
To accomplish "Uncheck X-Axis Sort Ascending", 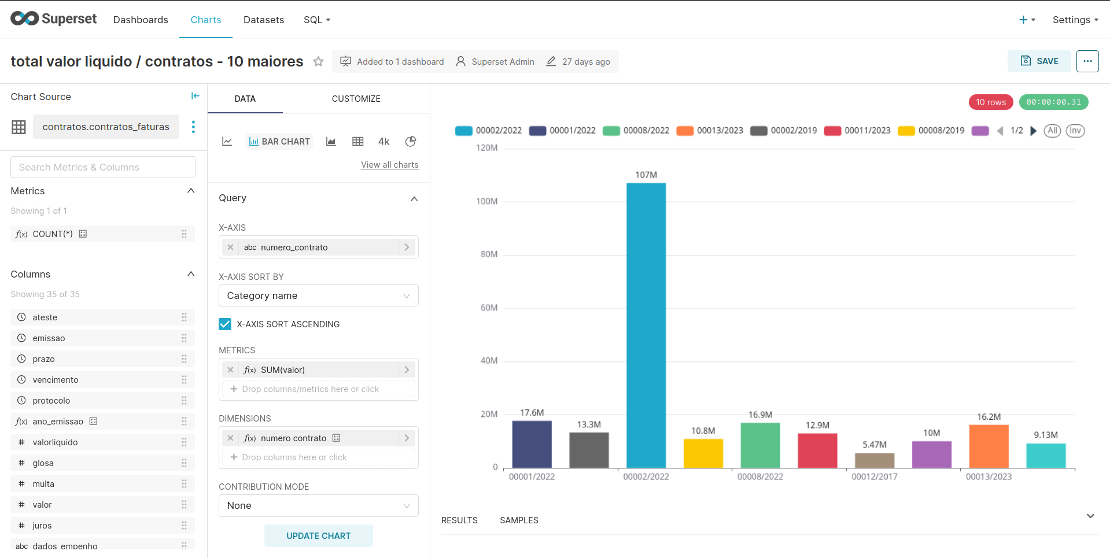I will pos(225,324).
